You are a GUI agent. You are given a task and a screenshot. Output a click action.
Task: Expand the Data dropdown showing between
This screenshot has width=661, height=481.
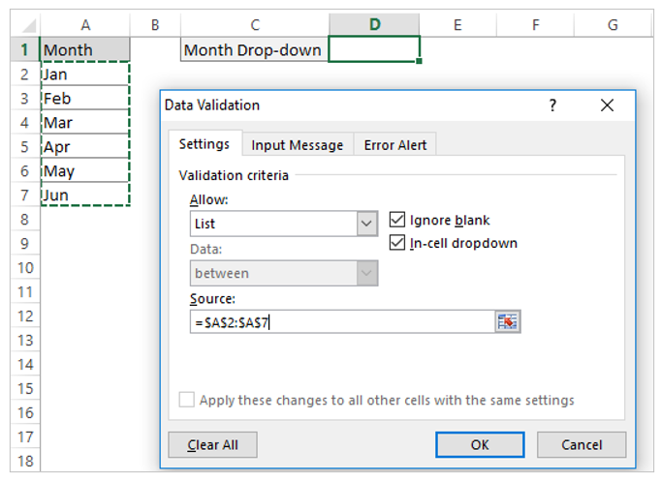click(x=284, y=273)
